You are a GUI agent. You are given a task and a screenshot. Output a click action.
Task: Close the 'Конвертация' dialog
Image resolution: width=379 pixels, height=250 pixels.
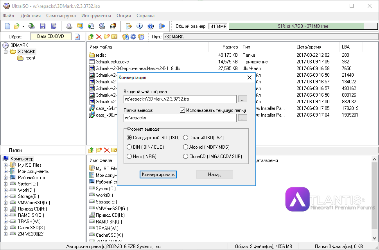point(250,77)
